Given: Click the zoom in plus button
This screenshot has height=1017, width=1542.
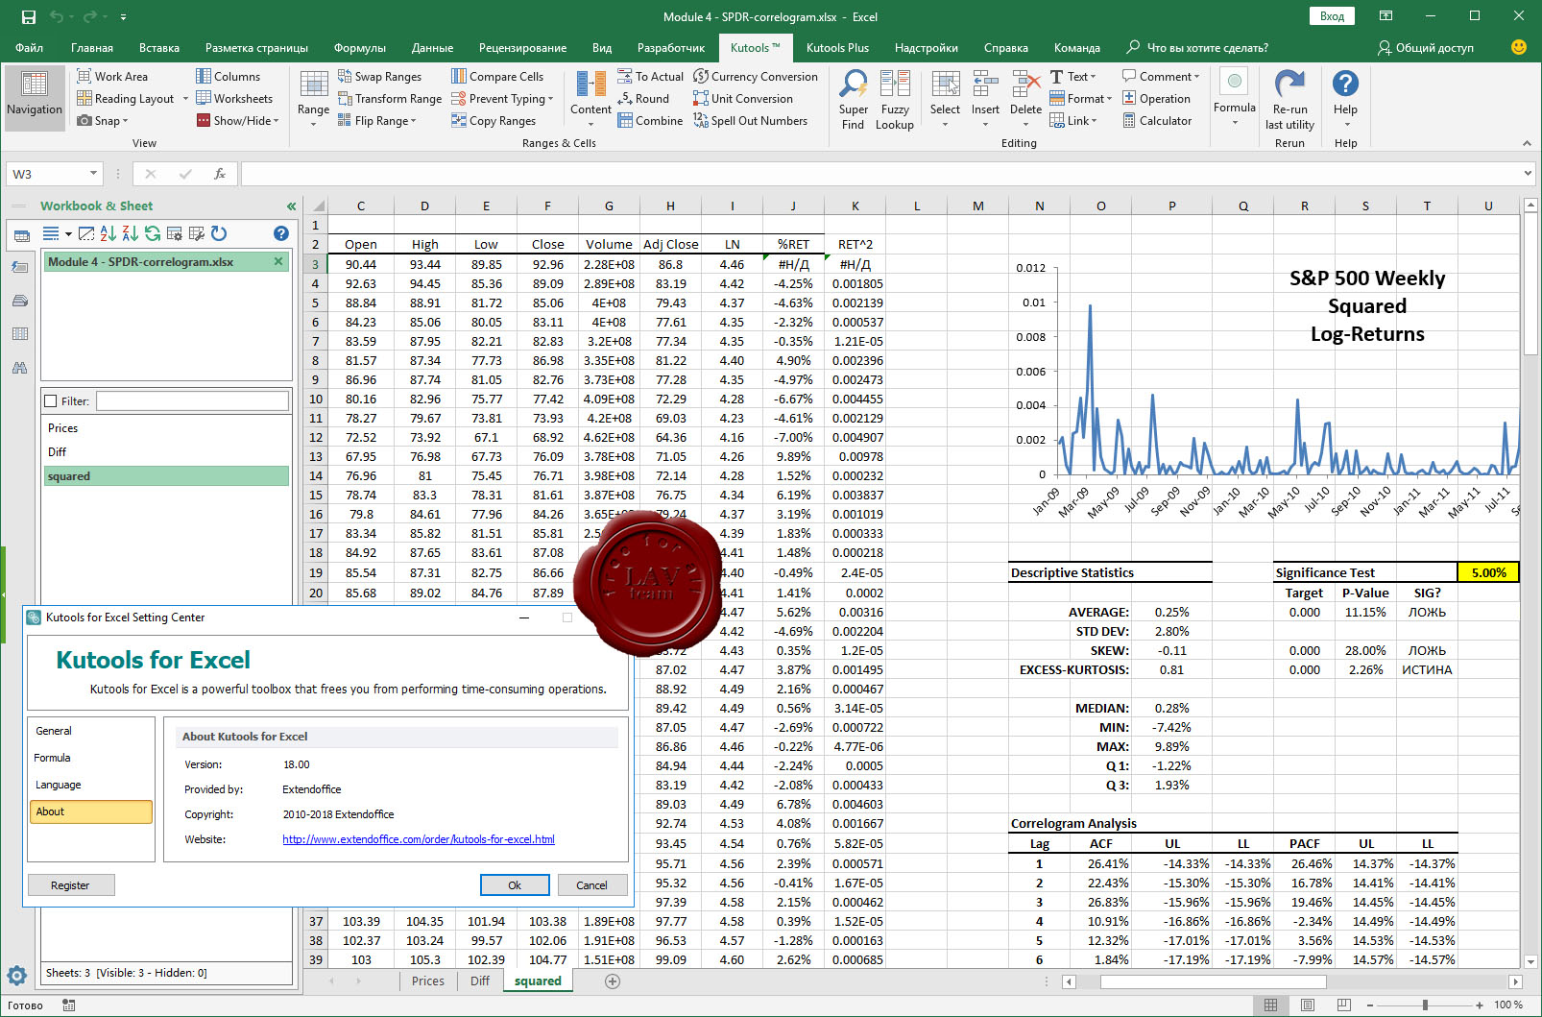Looking at the screenshot, I should pos(1480,1005).
